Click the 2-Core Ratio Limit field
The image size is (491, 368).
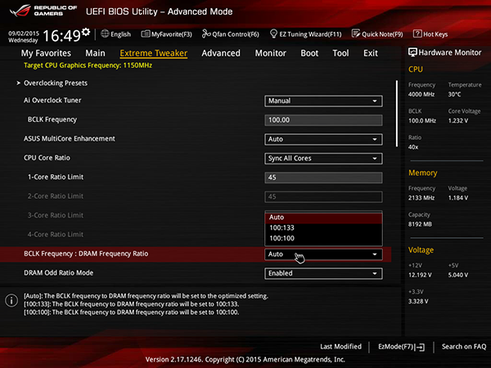323,196
